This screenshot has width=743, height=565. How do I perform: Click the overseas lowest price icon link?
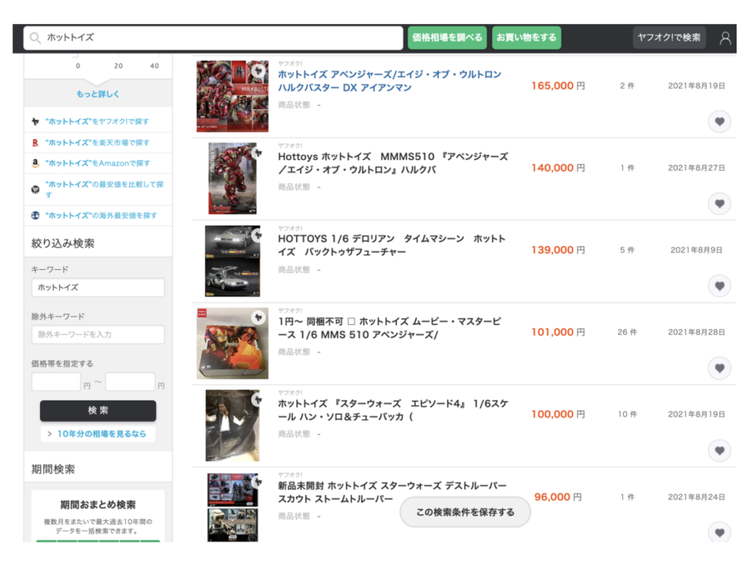(36, 215)
